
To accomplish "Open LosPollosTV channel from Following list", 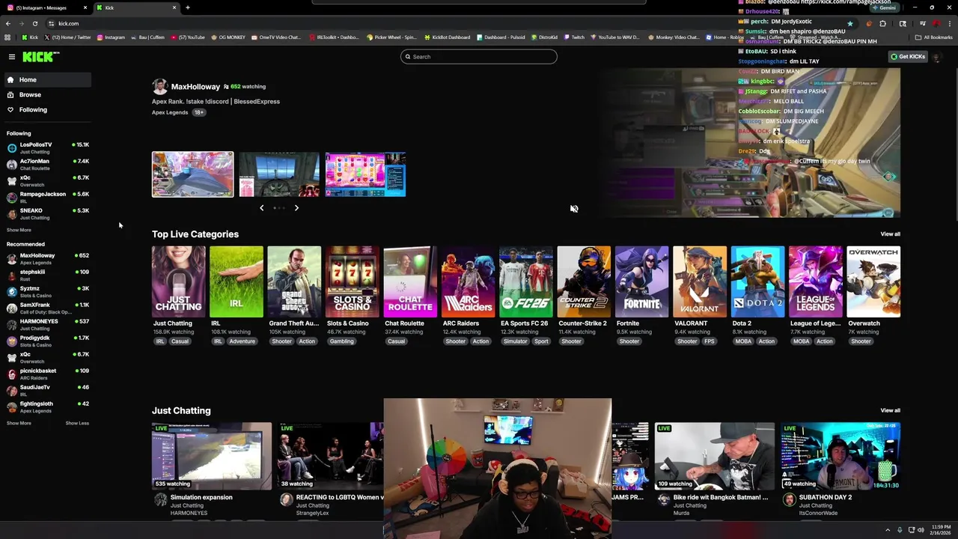I will click(48, 147).
